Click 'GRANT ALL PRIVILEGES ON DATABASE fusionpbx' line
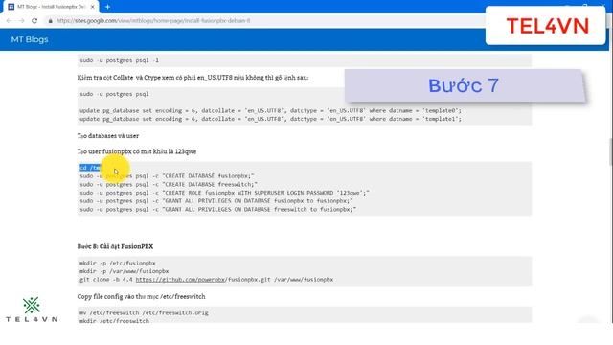Viewport: 613px width, 345px height. (216, 201)
